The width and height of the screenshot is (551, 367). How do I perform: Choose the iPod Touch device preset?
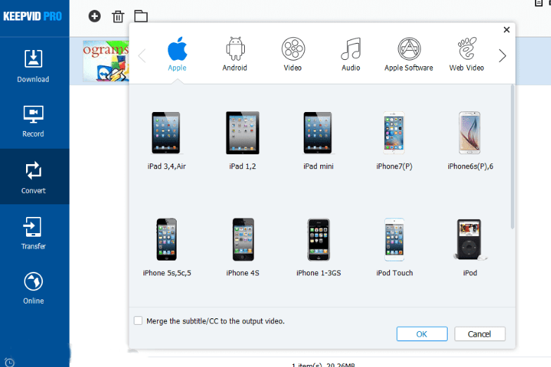(x=394, y=247)
